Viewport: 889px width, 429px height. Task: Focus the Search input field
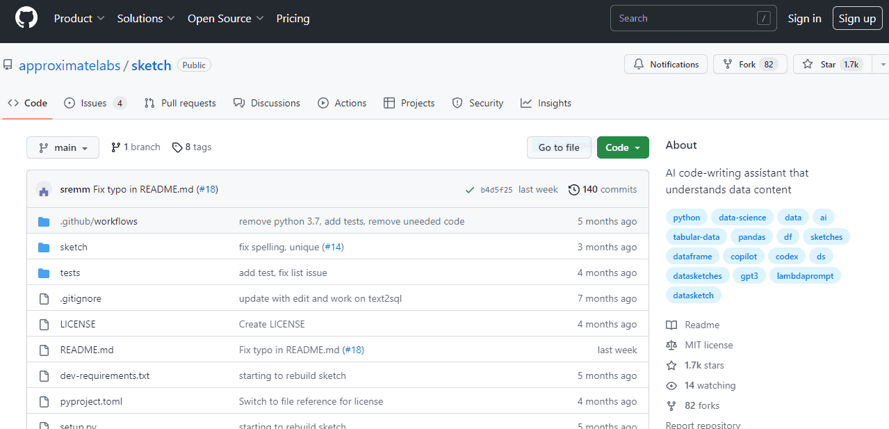(x=694, y=19)
